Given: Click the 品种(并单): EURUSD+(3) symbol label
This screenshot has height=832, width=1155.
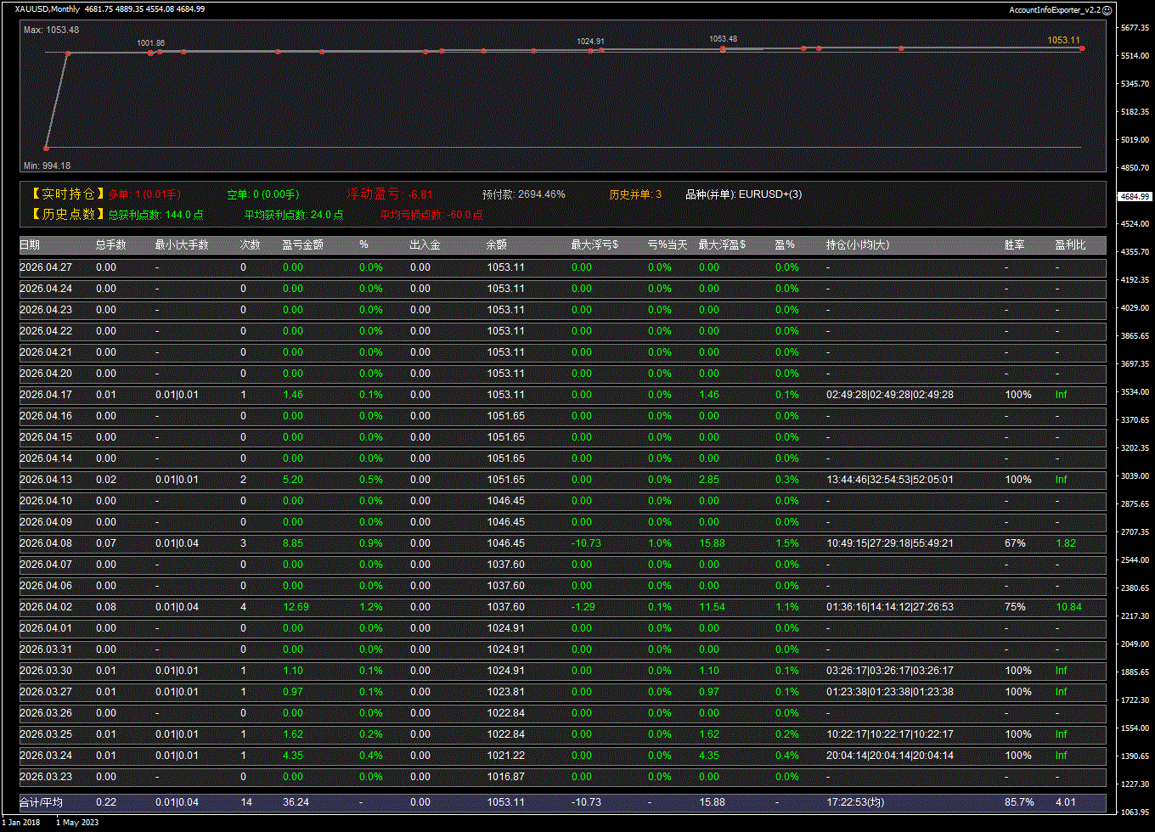Looking at the screenshot, I should point(743,194).
